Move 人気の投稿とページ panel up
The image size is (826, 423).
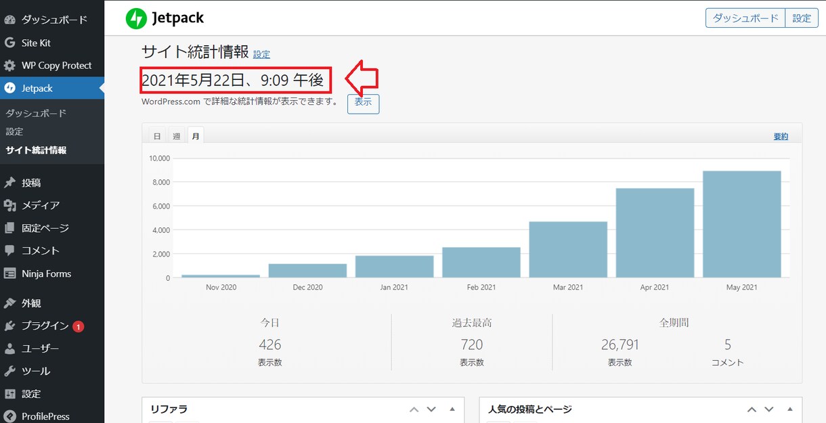(x=751, y=409)
